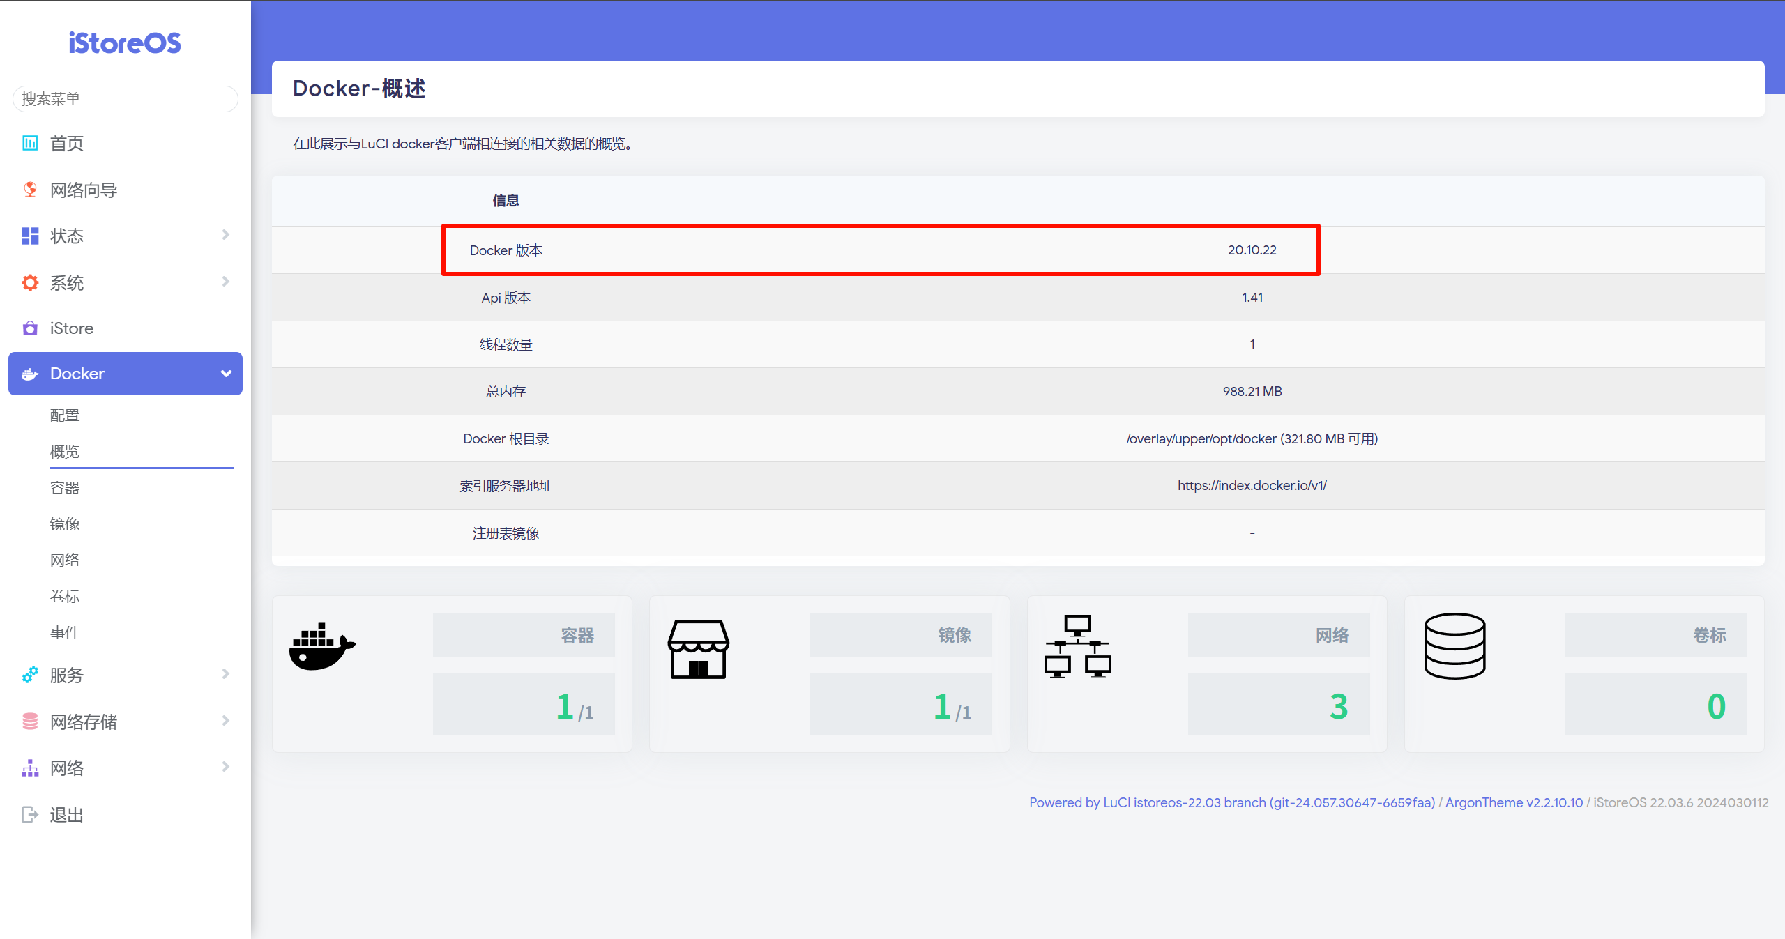1785x939 pixels.
Task: Expand the 服务 menu chevron
Action: tap(225, 674)
